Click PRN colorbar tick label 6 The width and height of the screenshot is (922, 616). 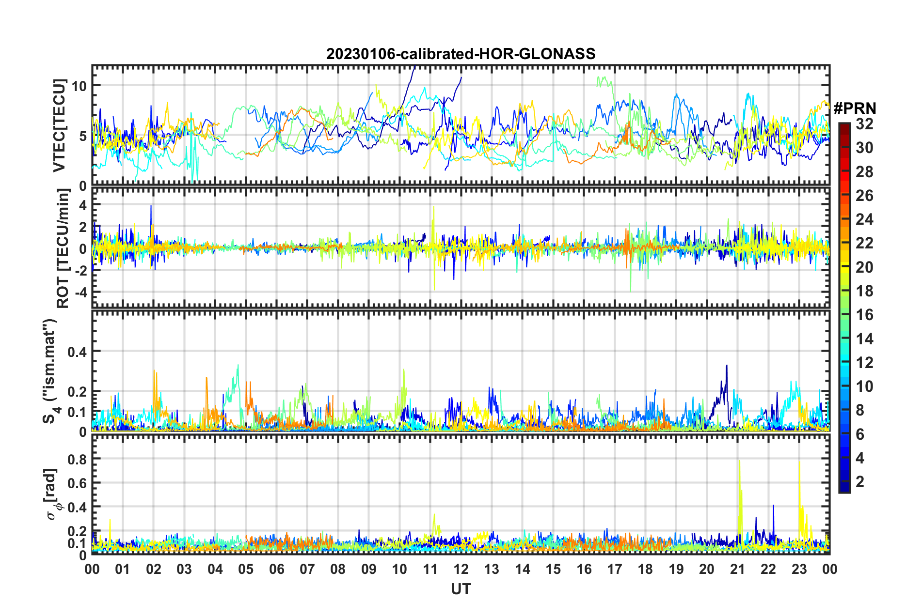860,434
